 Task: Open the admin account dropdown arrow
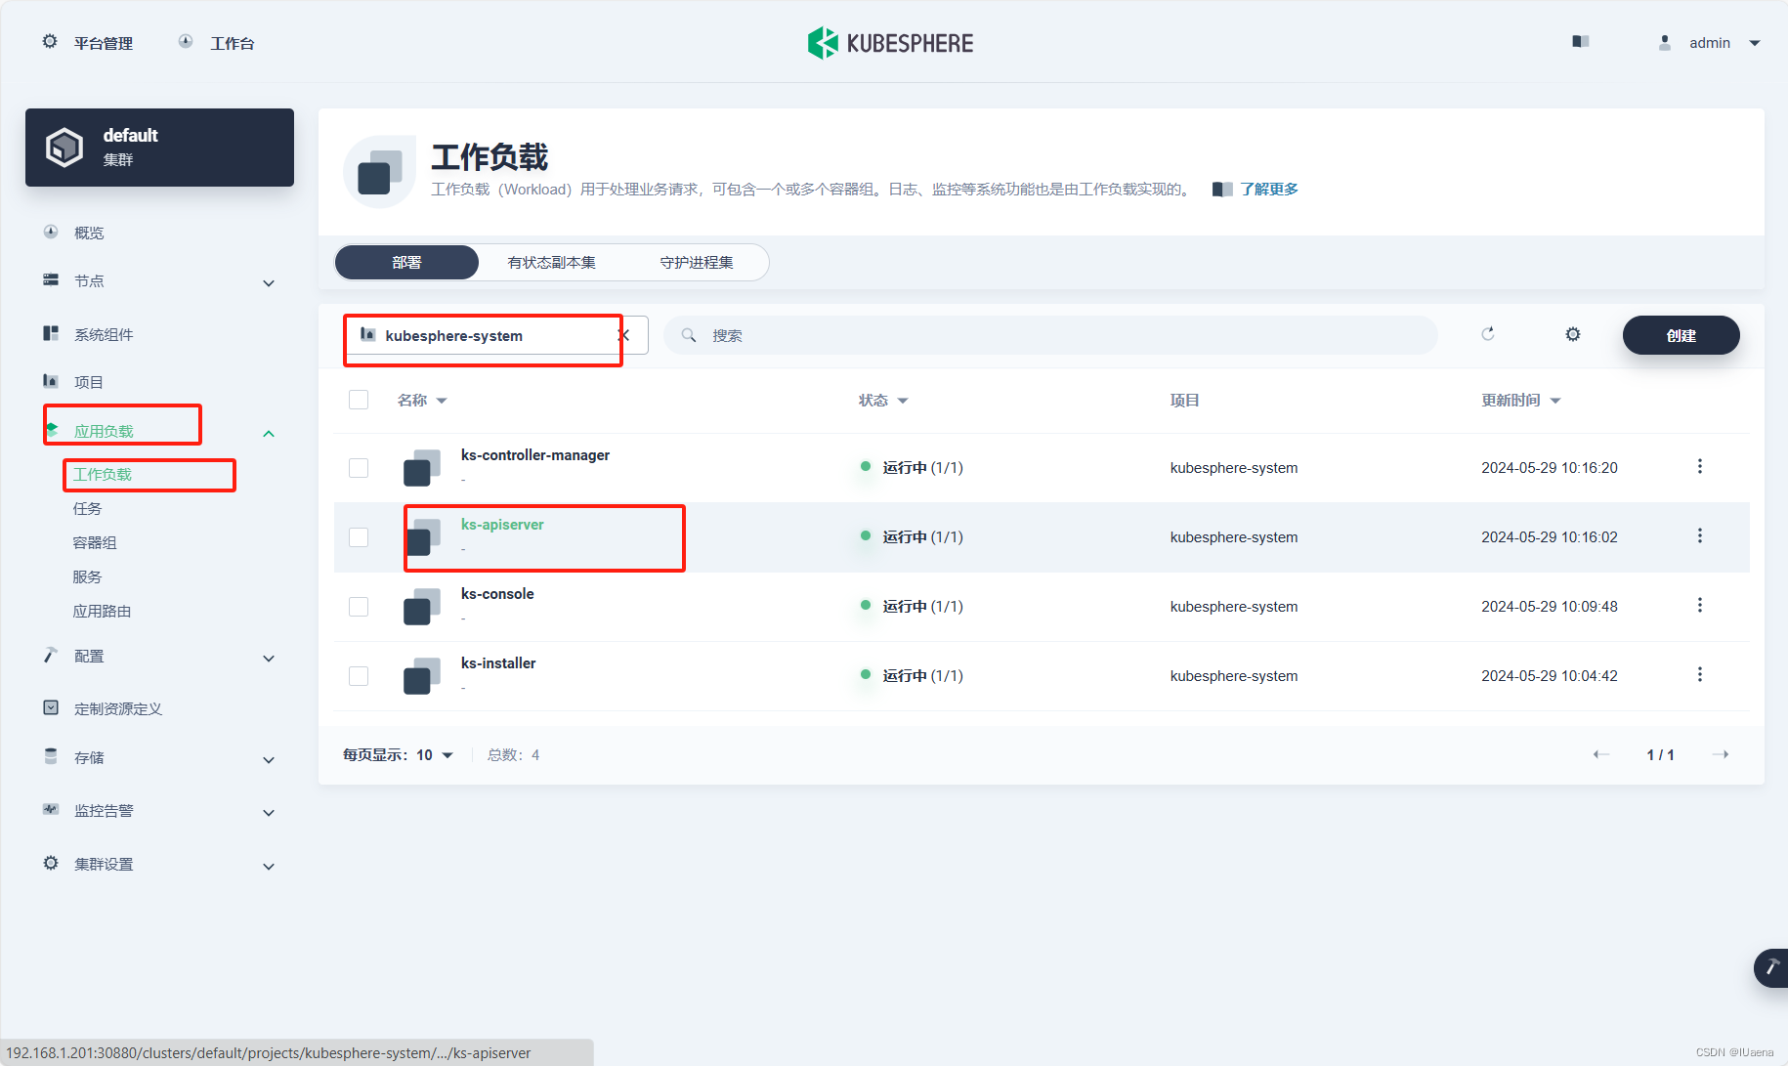(1755, 43)
